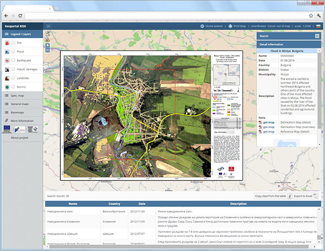This screenshot has height=251, width=325.
Task: Click the copy icon next to Copy data from the table
Action: coord(290,196)
